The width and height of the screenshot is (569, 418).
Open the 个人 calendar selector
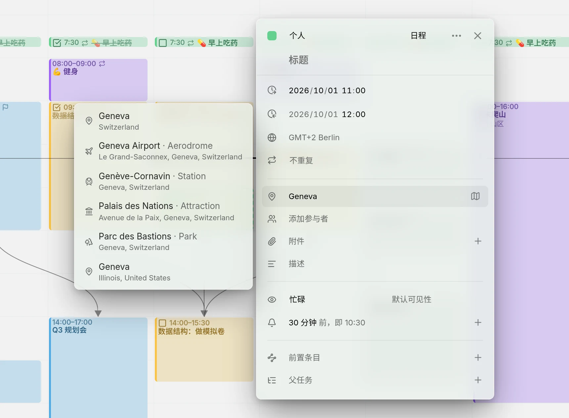click(297, 36)
